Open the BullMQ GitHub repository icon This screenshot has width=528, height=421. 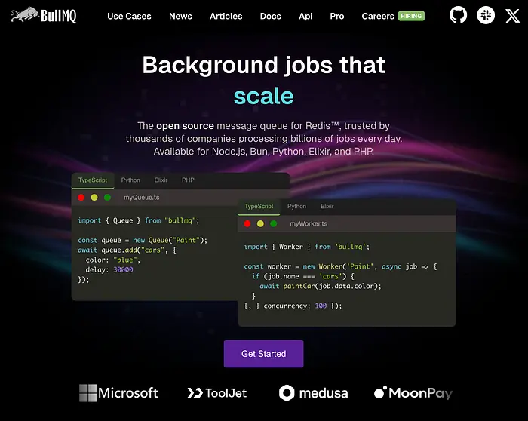[458, 15]
